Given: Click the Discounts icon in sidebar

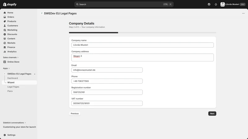Looking at the screenshot, I should coord(5,34).
